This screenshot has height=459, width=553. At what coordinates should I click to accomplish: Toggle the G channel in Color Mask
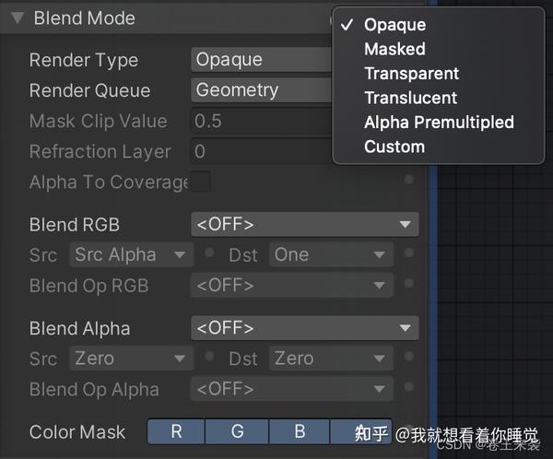[237, 431]
